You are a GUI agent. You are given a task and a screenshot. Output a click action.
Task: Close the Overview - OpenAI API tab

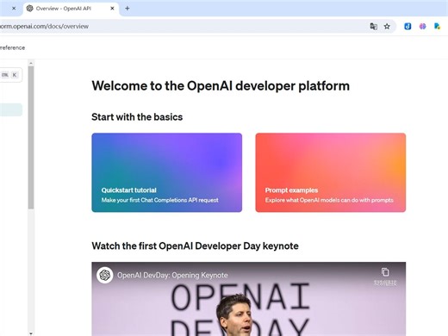click(112, 9)
